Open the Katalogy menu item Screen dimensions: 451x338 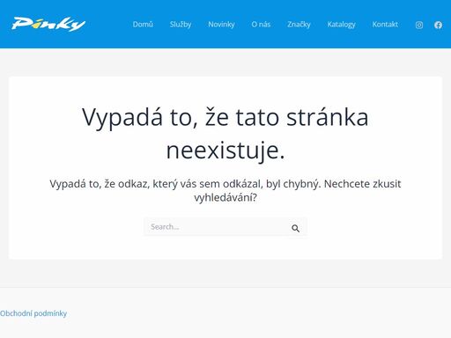342,25
